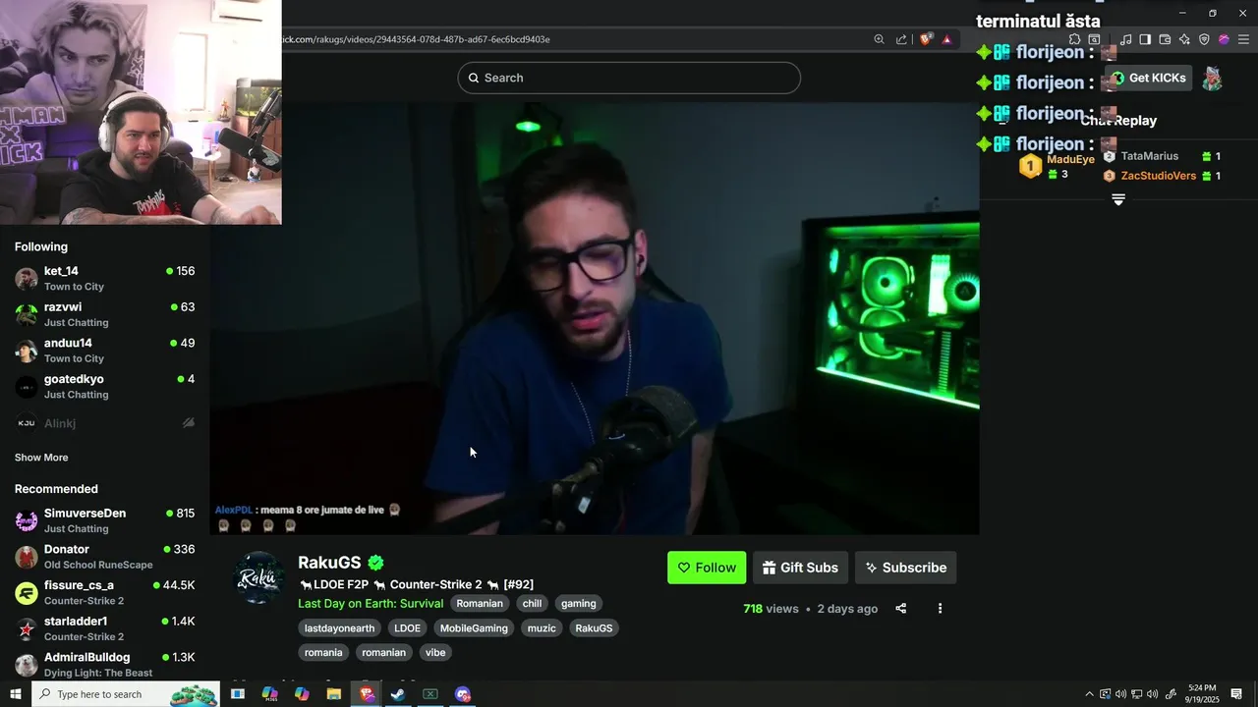Switch to Steam in the taskbar
Image resolution: width=1258 pixels, height=707 pixels.
click(x=398, y=694)
